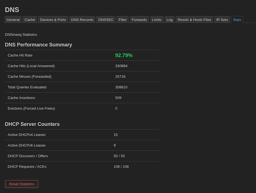Select the IP Sets tab

pyautogui.click(x=222, y=20)
